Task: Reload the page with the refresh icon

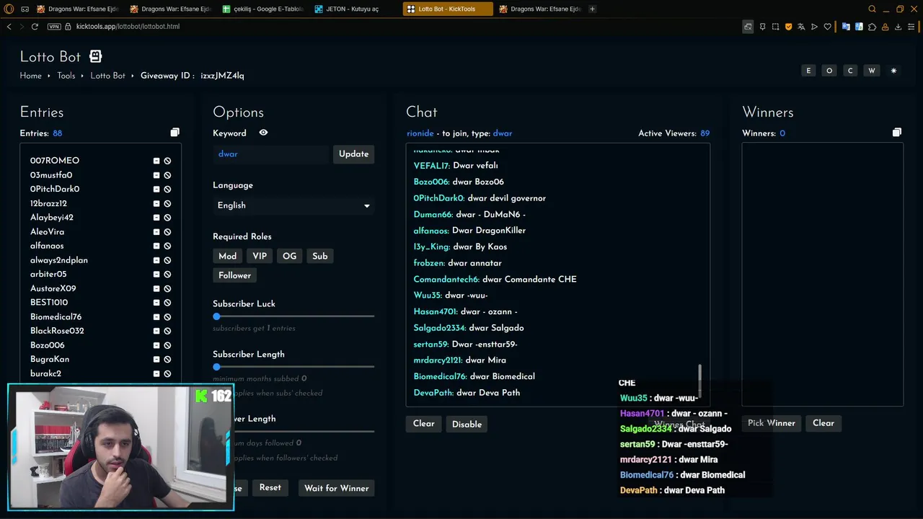Action: 35,27
